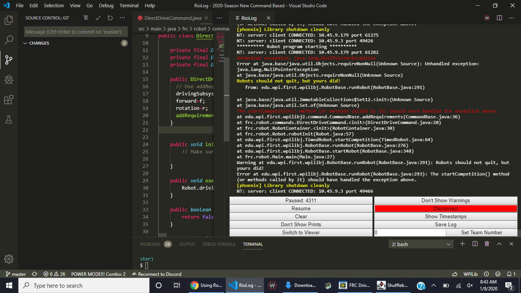Click the 'java' breadcrumb segment
Screen dimensions: 521x293
click(x=172, y=29)
